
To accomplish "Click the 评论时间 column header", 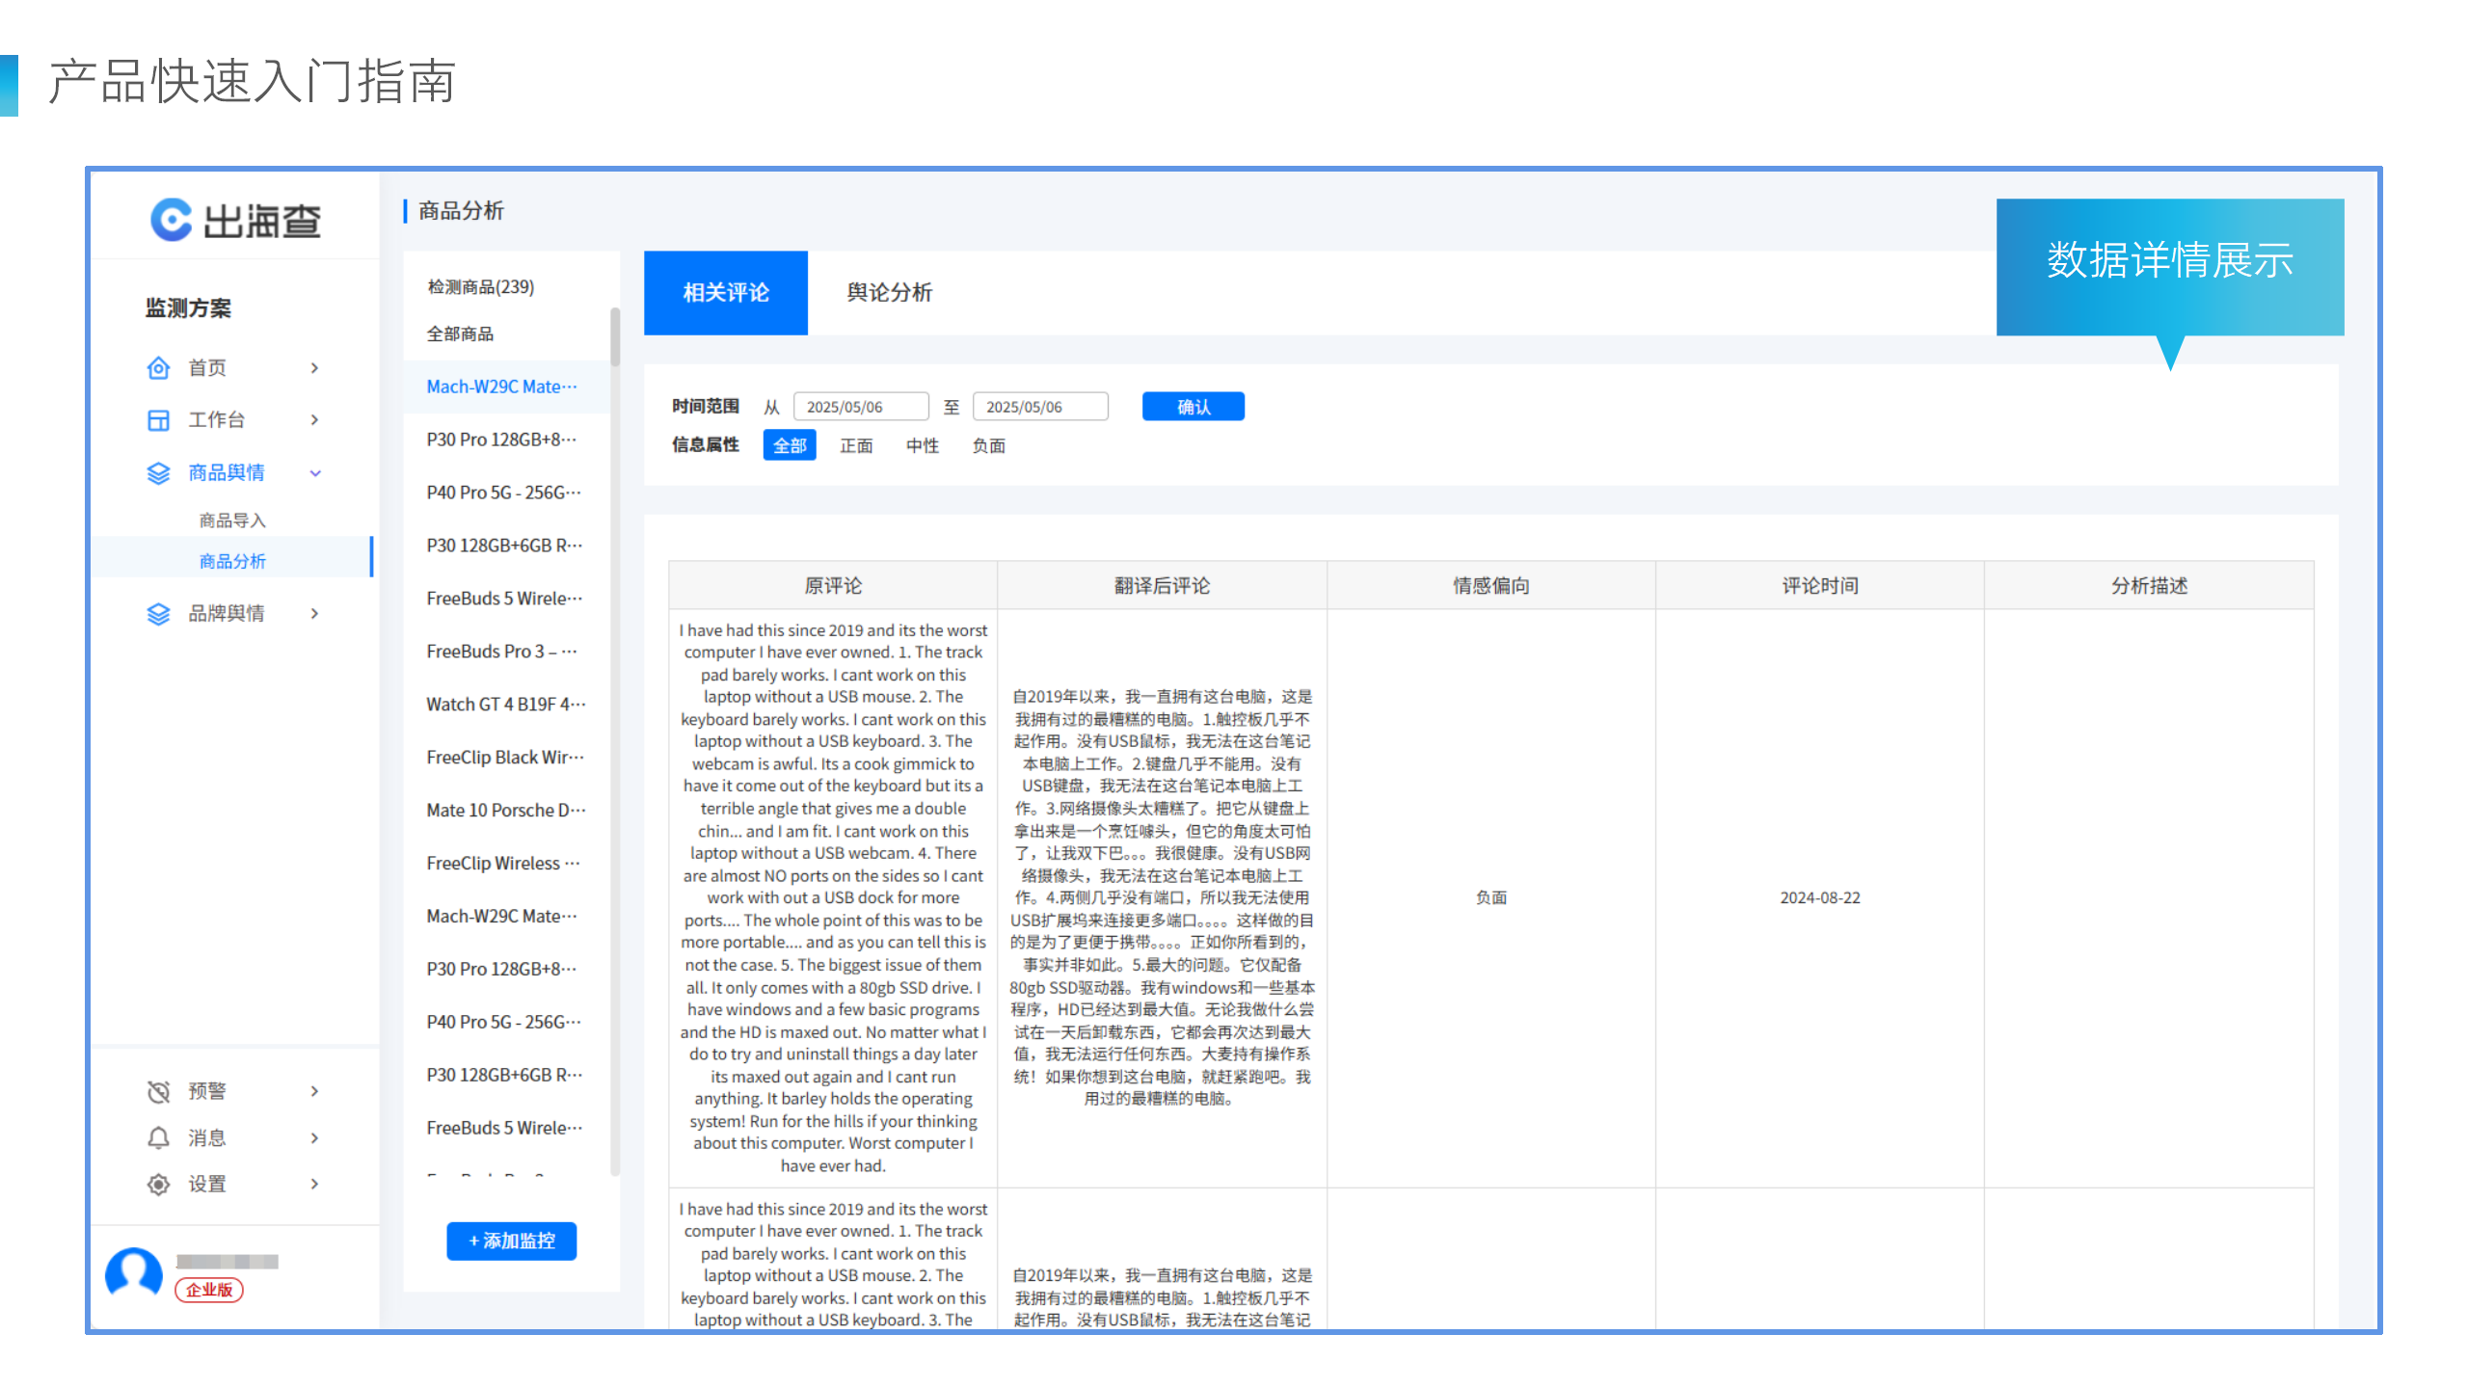I will point(1820,586).
